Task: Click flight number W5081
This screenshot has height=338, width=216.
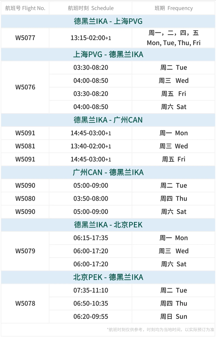Action: [25, 146]
